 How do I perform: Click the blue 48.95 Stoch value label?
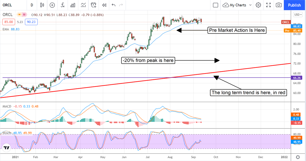point(296,142)
